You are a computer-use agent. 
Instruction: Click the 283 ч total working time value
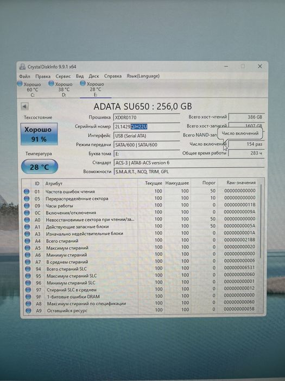[x=246, y=153]
